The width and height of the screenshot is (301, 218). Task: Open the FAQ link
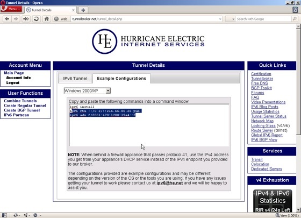255,97
